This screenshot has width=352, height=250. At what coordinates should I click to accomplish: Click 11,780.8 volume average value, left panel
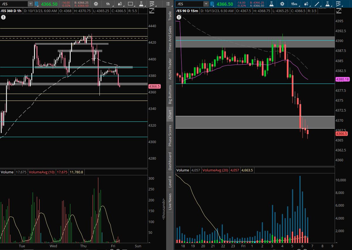tap(77, 172)
